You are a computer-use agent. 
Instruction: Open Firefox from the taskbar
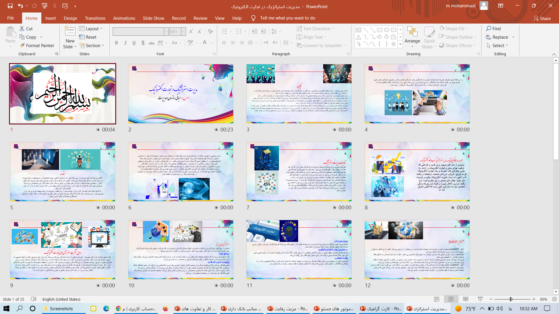pyautogui.click(x=165, y=308)
